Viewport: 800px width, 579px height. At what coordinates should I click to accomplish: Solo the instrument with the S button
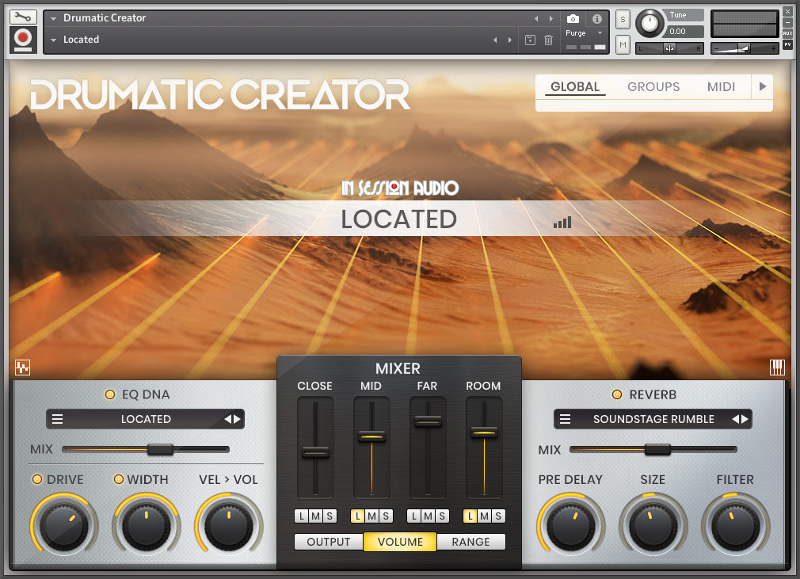pos(623,17)
